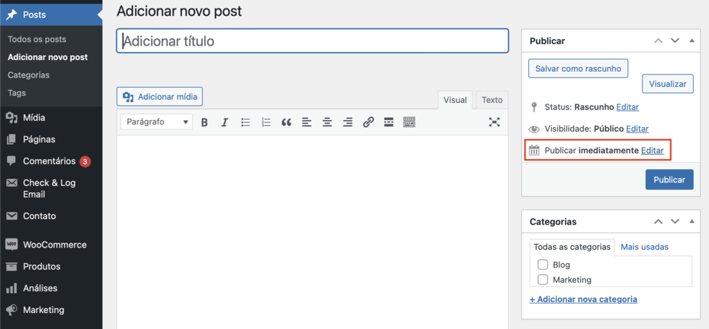
Task: Click the Visualizar button
Action: (x=668, y=84)
